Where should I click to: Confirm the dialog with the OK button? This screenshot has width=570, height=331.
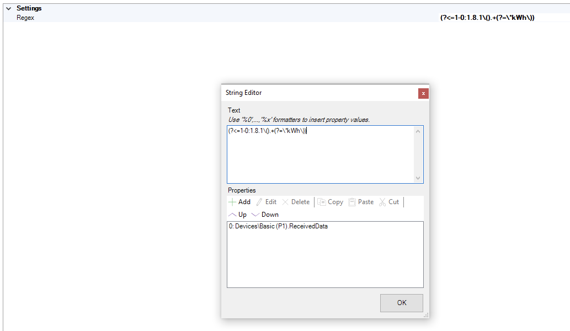[401, 303]
